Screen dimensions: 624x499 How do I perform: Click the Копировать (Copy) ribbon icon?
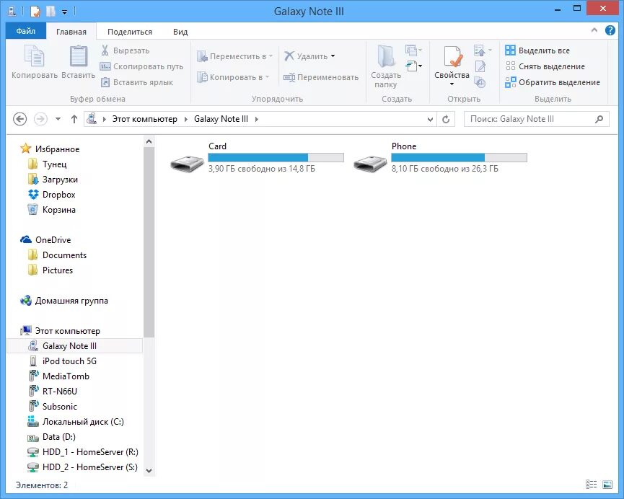tap(34, 56)
